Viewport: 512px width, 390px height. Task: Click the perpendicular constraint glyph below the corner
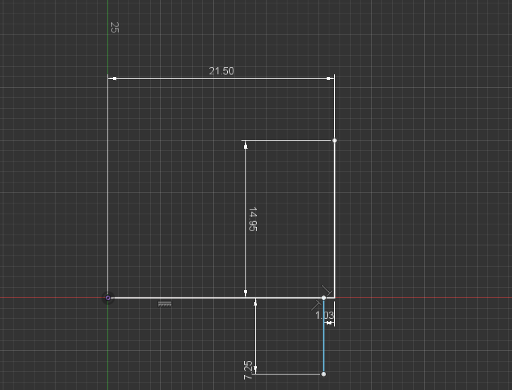316,305
